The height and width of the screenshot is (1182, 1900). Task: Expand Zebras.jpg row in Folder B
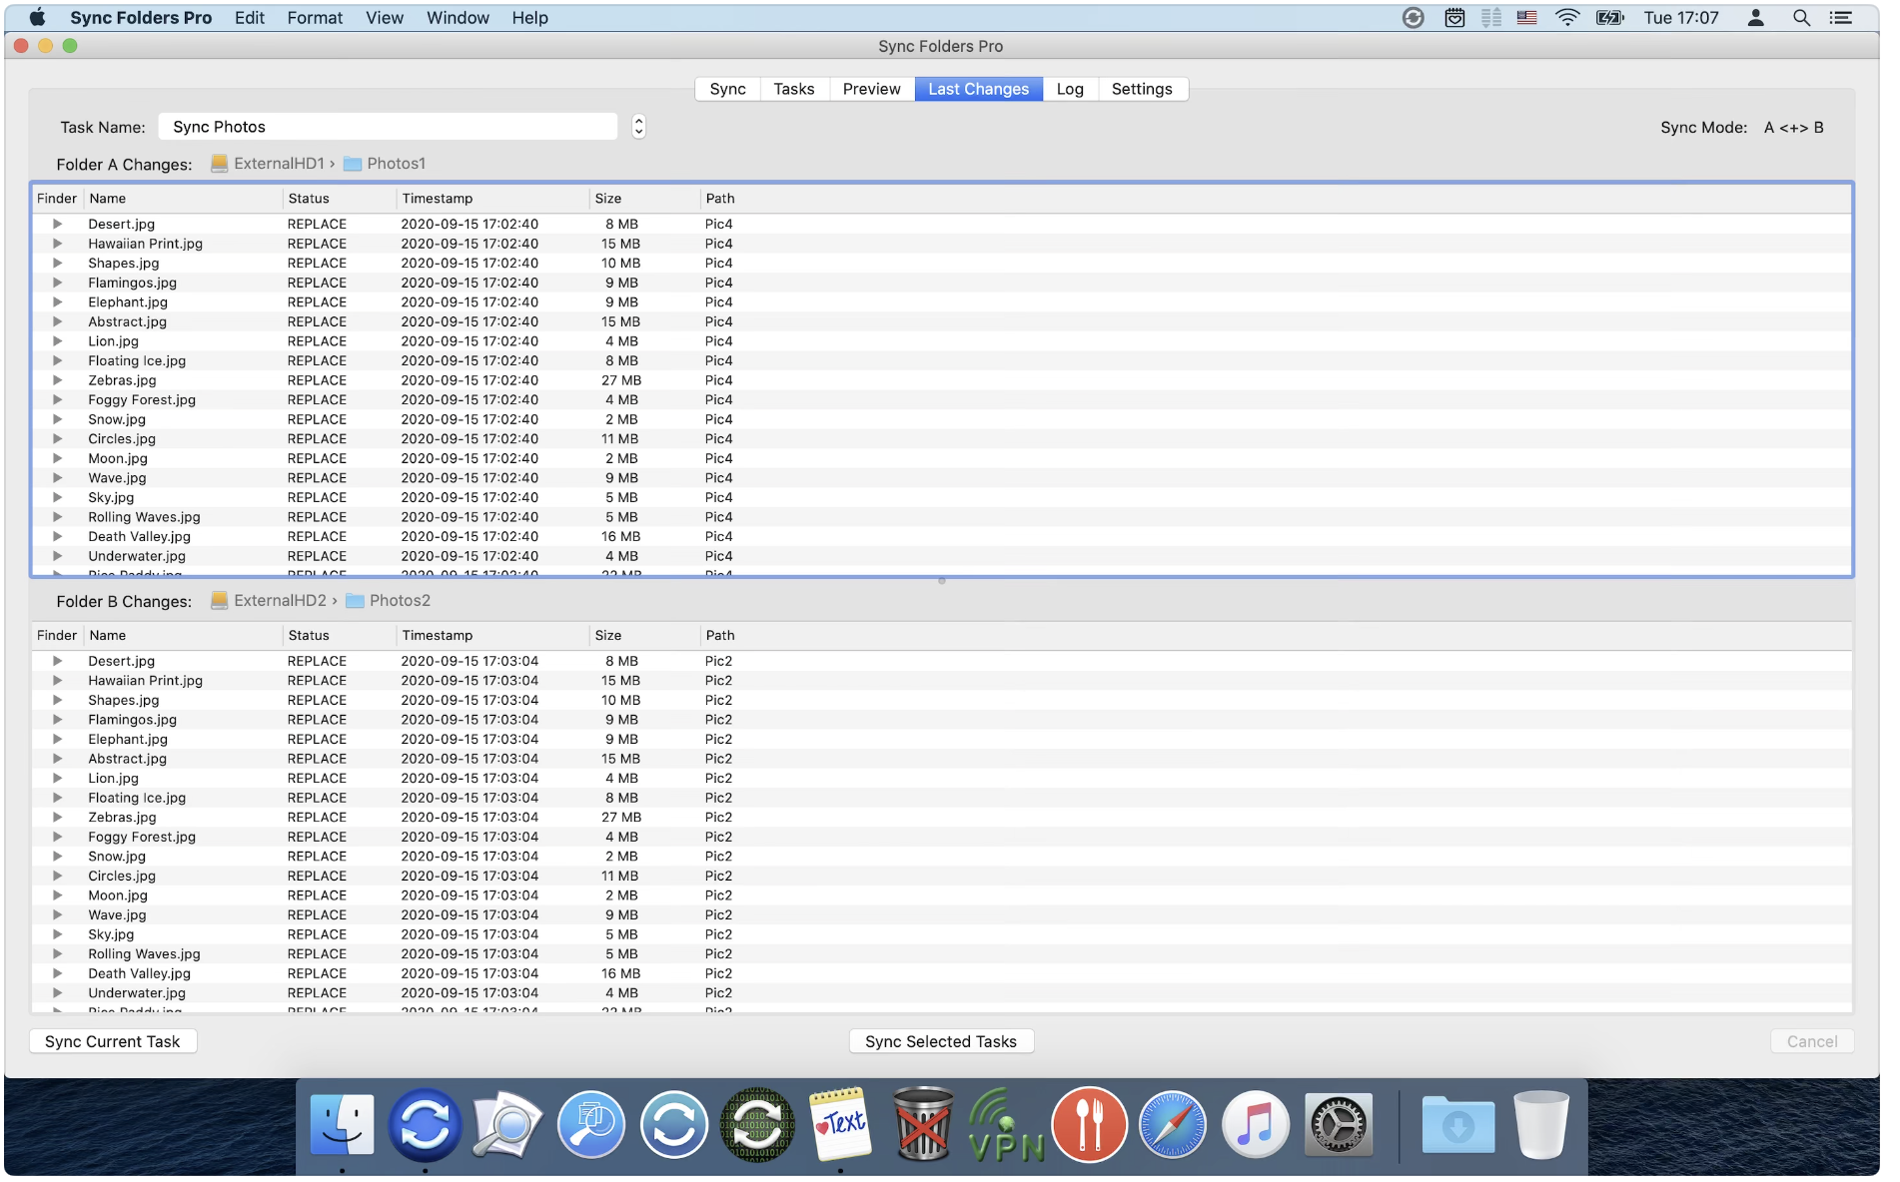(57, 818)
